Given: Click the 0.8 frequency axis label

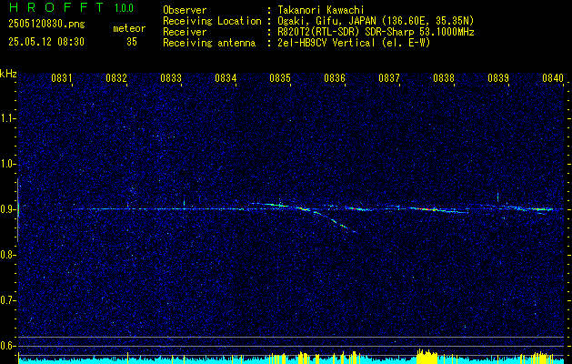Looking at the screenshot, I should click(7, 255).
